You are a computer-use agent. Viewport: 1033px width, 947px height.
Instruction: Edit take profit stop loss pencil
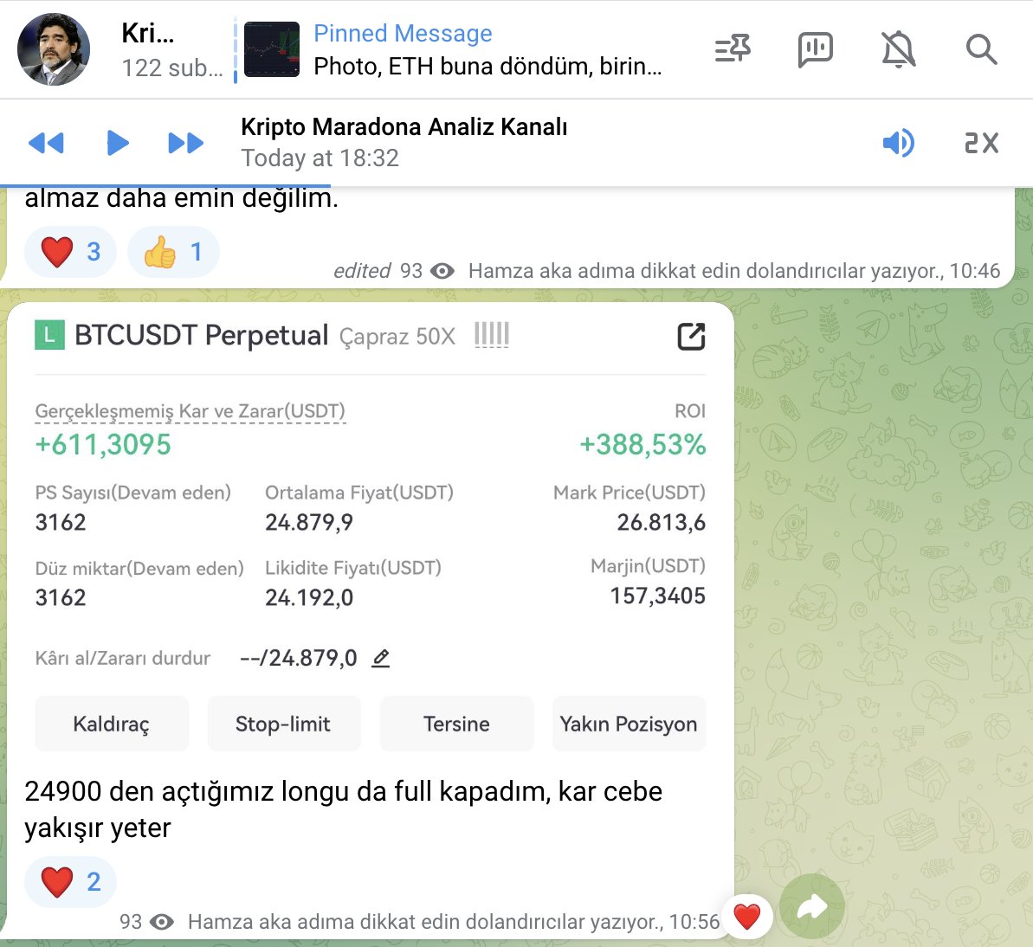click(381, 658)
